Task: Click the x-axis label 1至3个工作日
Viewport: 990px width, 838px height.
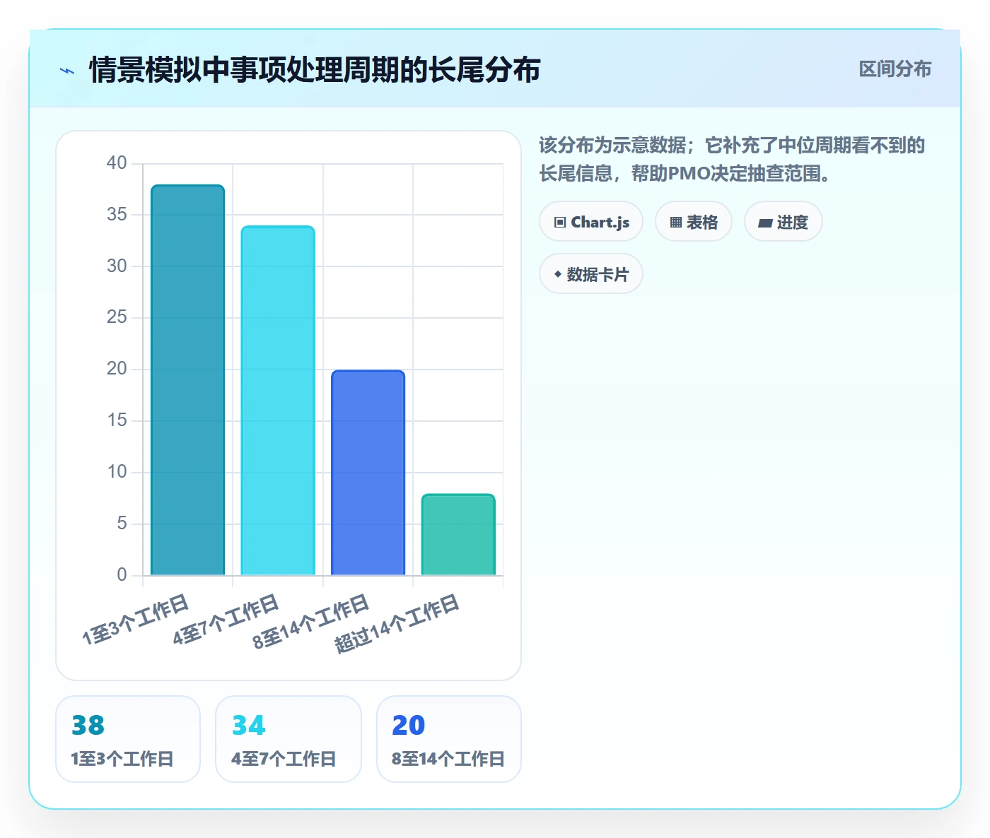Action: [x=136, y=619]
